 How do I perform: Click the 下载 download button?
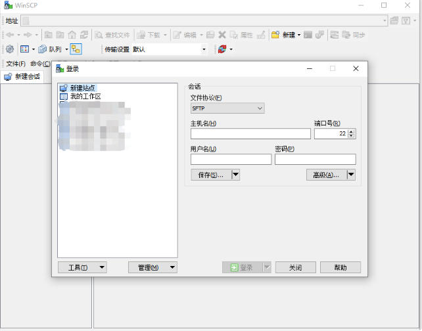(x=149, y=35)
